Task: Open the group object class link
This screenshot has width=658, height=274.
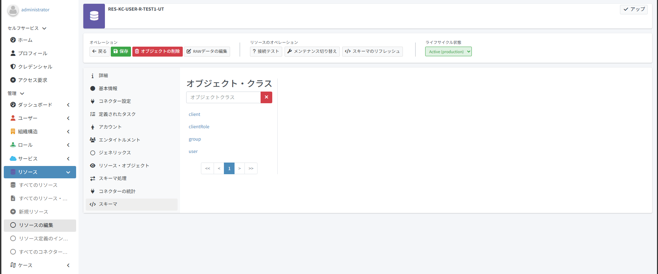Action: [x=195, y=139]
